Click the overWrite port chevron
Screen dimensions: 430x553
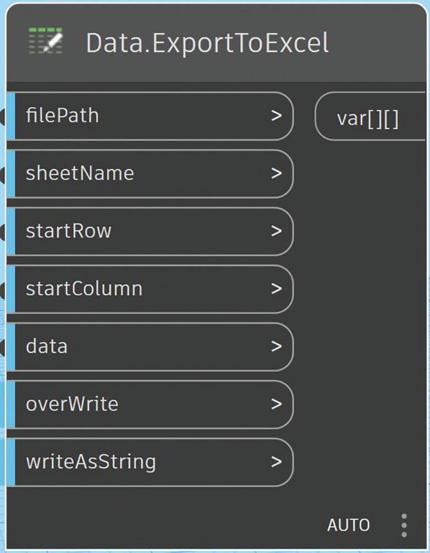pos(277,404)
